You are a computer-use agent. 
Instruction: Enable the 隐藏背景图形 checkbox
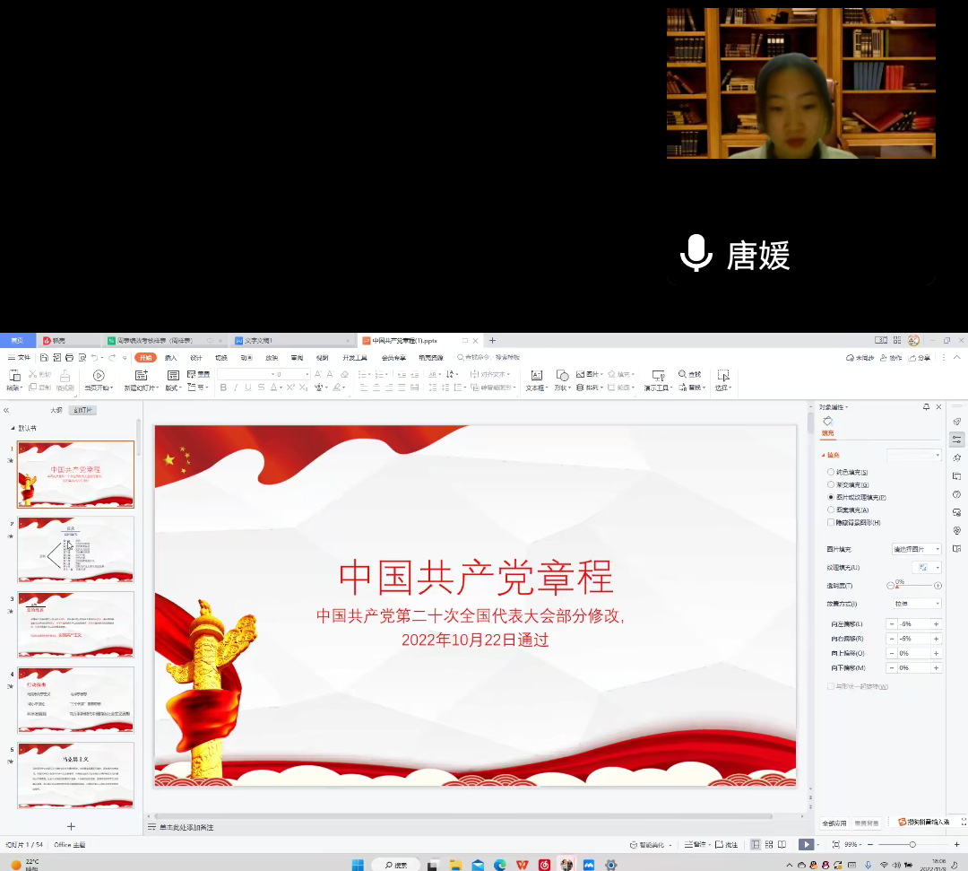(829, 522)
